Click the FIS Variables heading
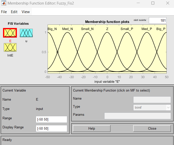 pyautogui.click(x=18, y=23)
